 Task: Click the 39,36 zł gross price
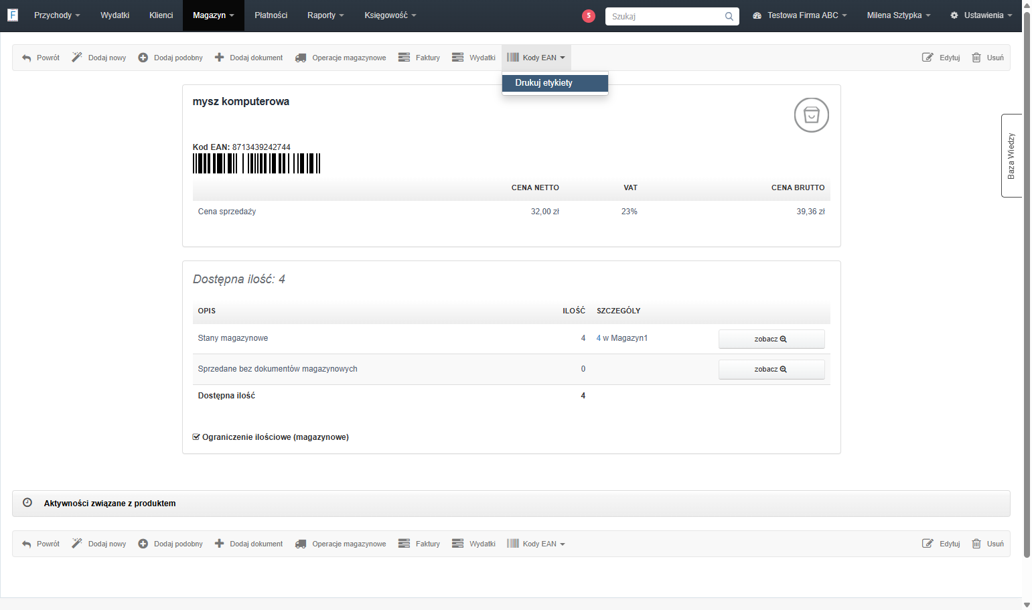810,212
